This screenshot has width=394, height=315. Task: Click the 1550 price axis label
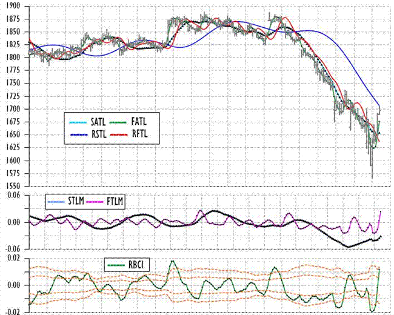13,186
